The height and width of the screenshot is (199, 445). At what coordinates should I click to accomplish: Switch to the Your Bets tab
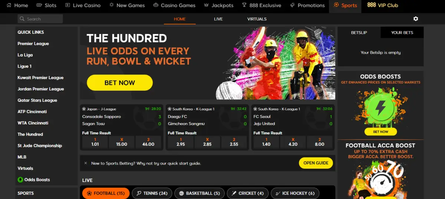pos(402,33)
